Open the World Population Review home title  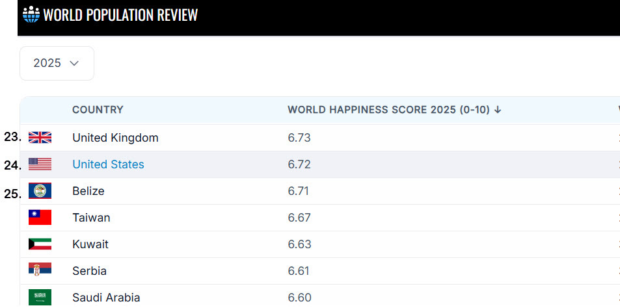[x=120, y=14]
